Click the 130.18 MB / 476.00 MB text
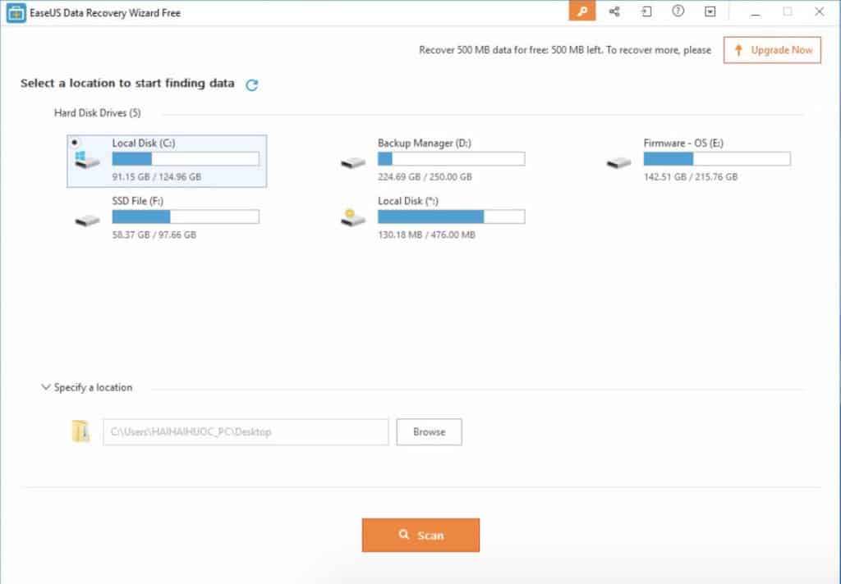The width and height of the screenshot is (841, 584). (426, 235)
